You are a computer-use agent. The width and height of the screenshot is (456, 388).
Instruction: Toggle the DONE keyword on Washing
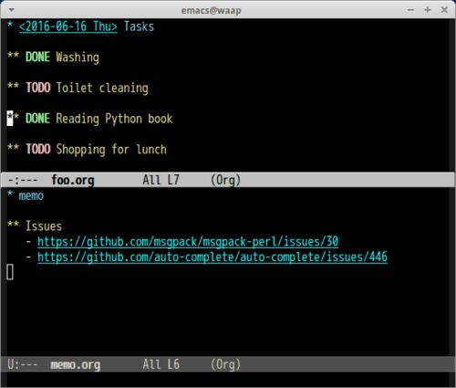37,57
